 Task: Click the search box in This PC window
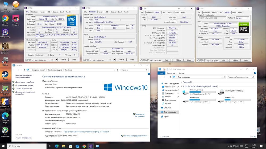pyautogui.click(x=241, y=77)
